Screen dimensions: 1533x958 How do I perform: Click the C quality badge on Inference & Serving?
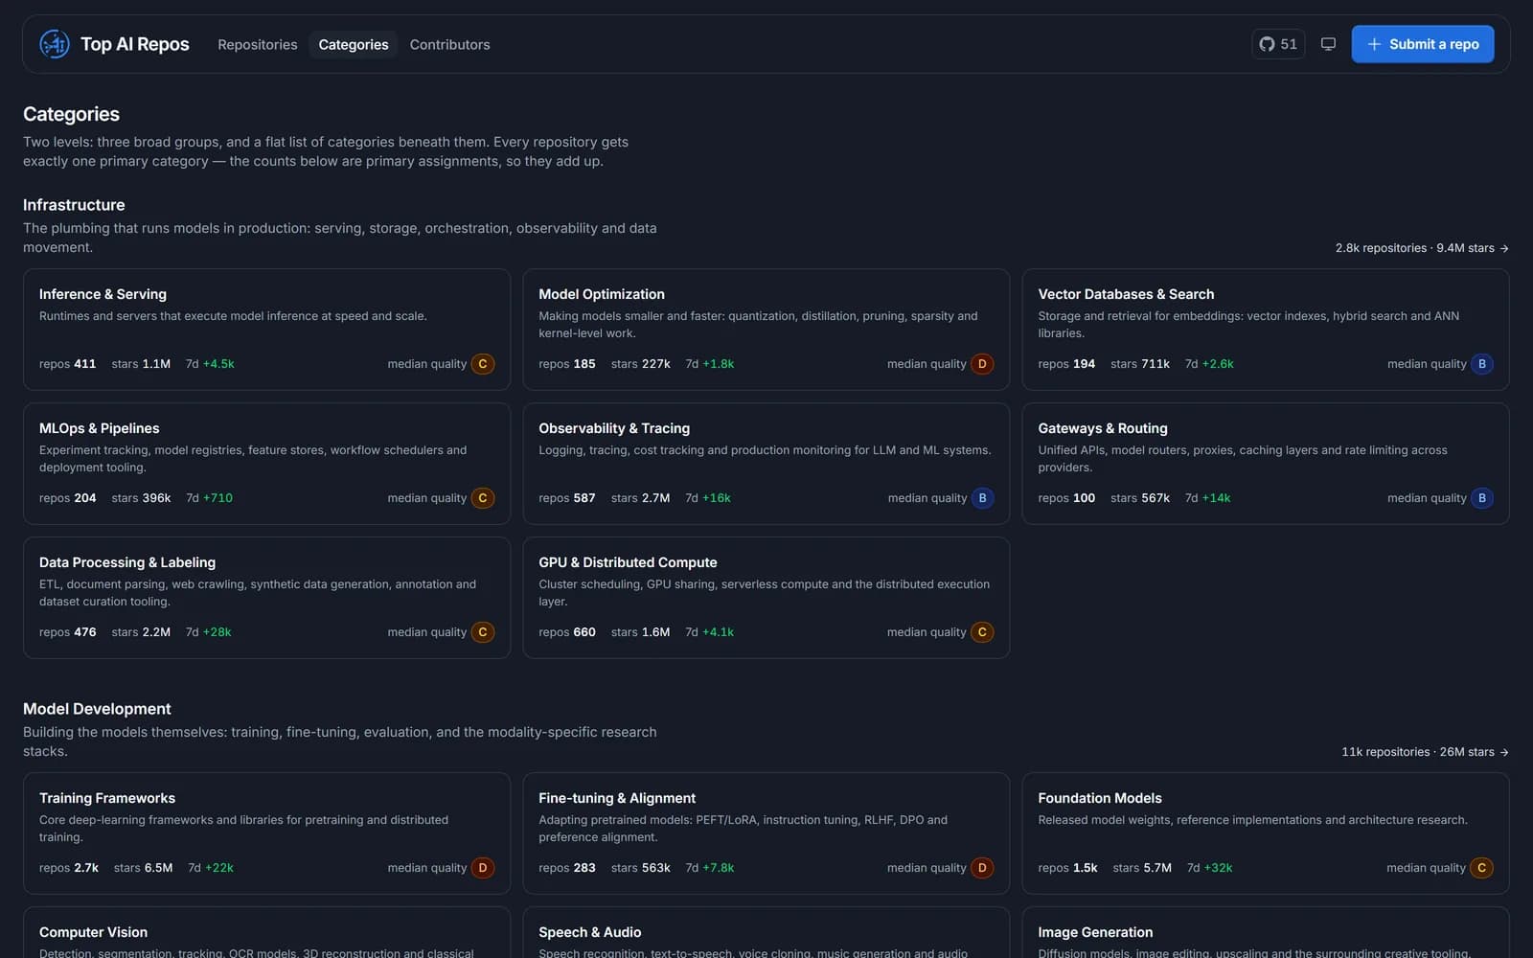pos(483,364)
